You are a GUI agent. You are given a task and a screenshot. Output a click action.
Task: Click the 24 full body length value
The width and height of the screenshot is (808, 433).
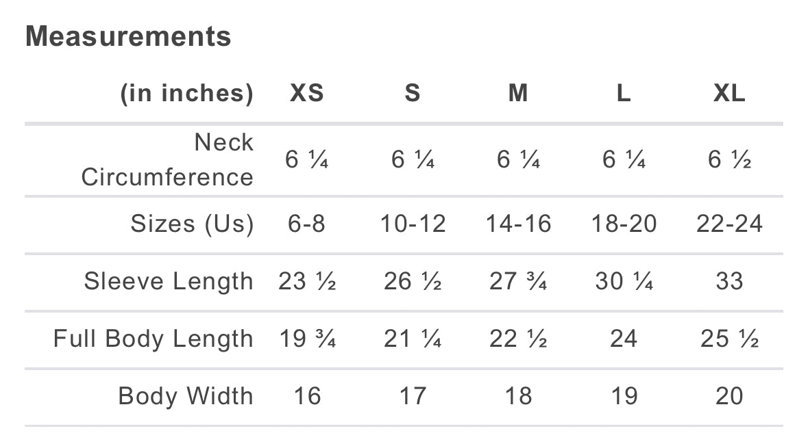pyautogui.click(x=624, y=339)
